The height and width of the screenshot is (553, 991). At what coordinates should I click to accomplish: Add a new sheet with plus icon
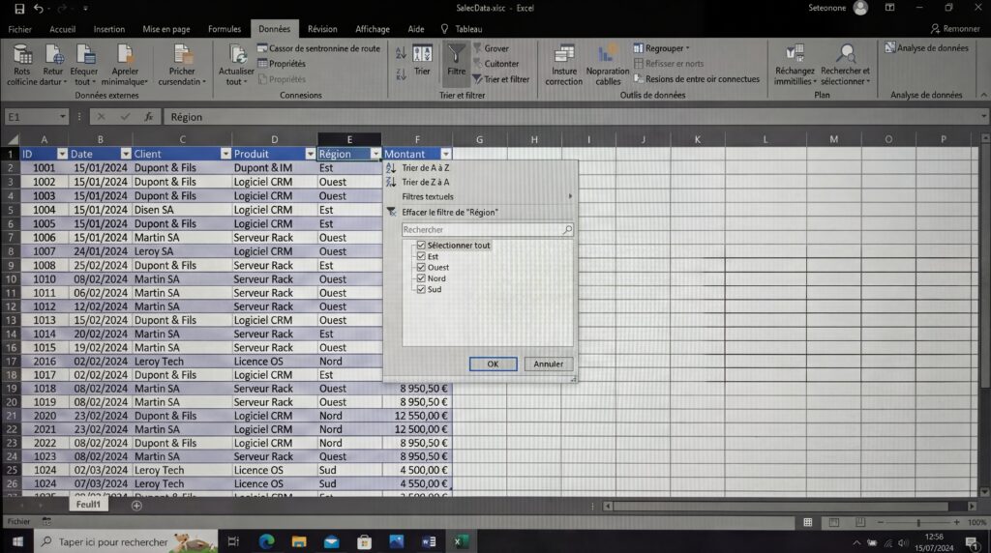(x=136, y=505)
